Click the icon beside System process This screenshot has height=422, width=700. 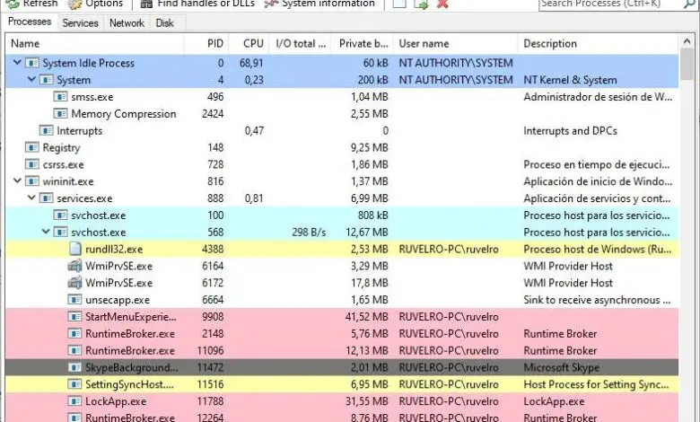pyautogui.click(x=46, y=80)
